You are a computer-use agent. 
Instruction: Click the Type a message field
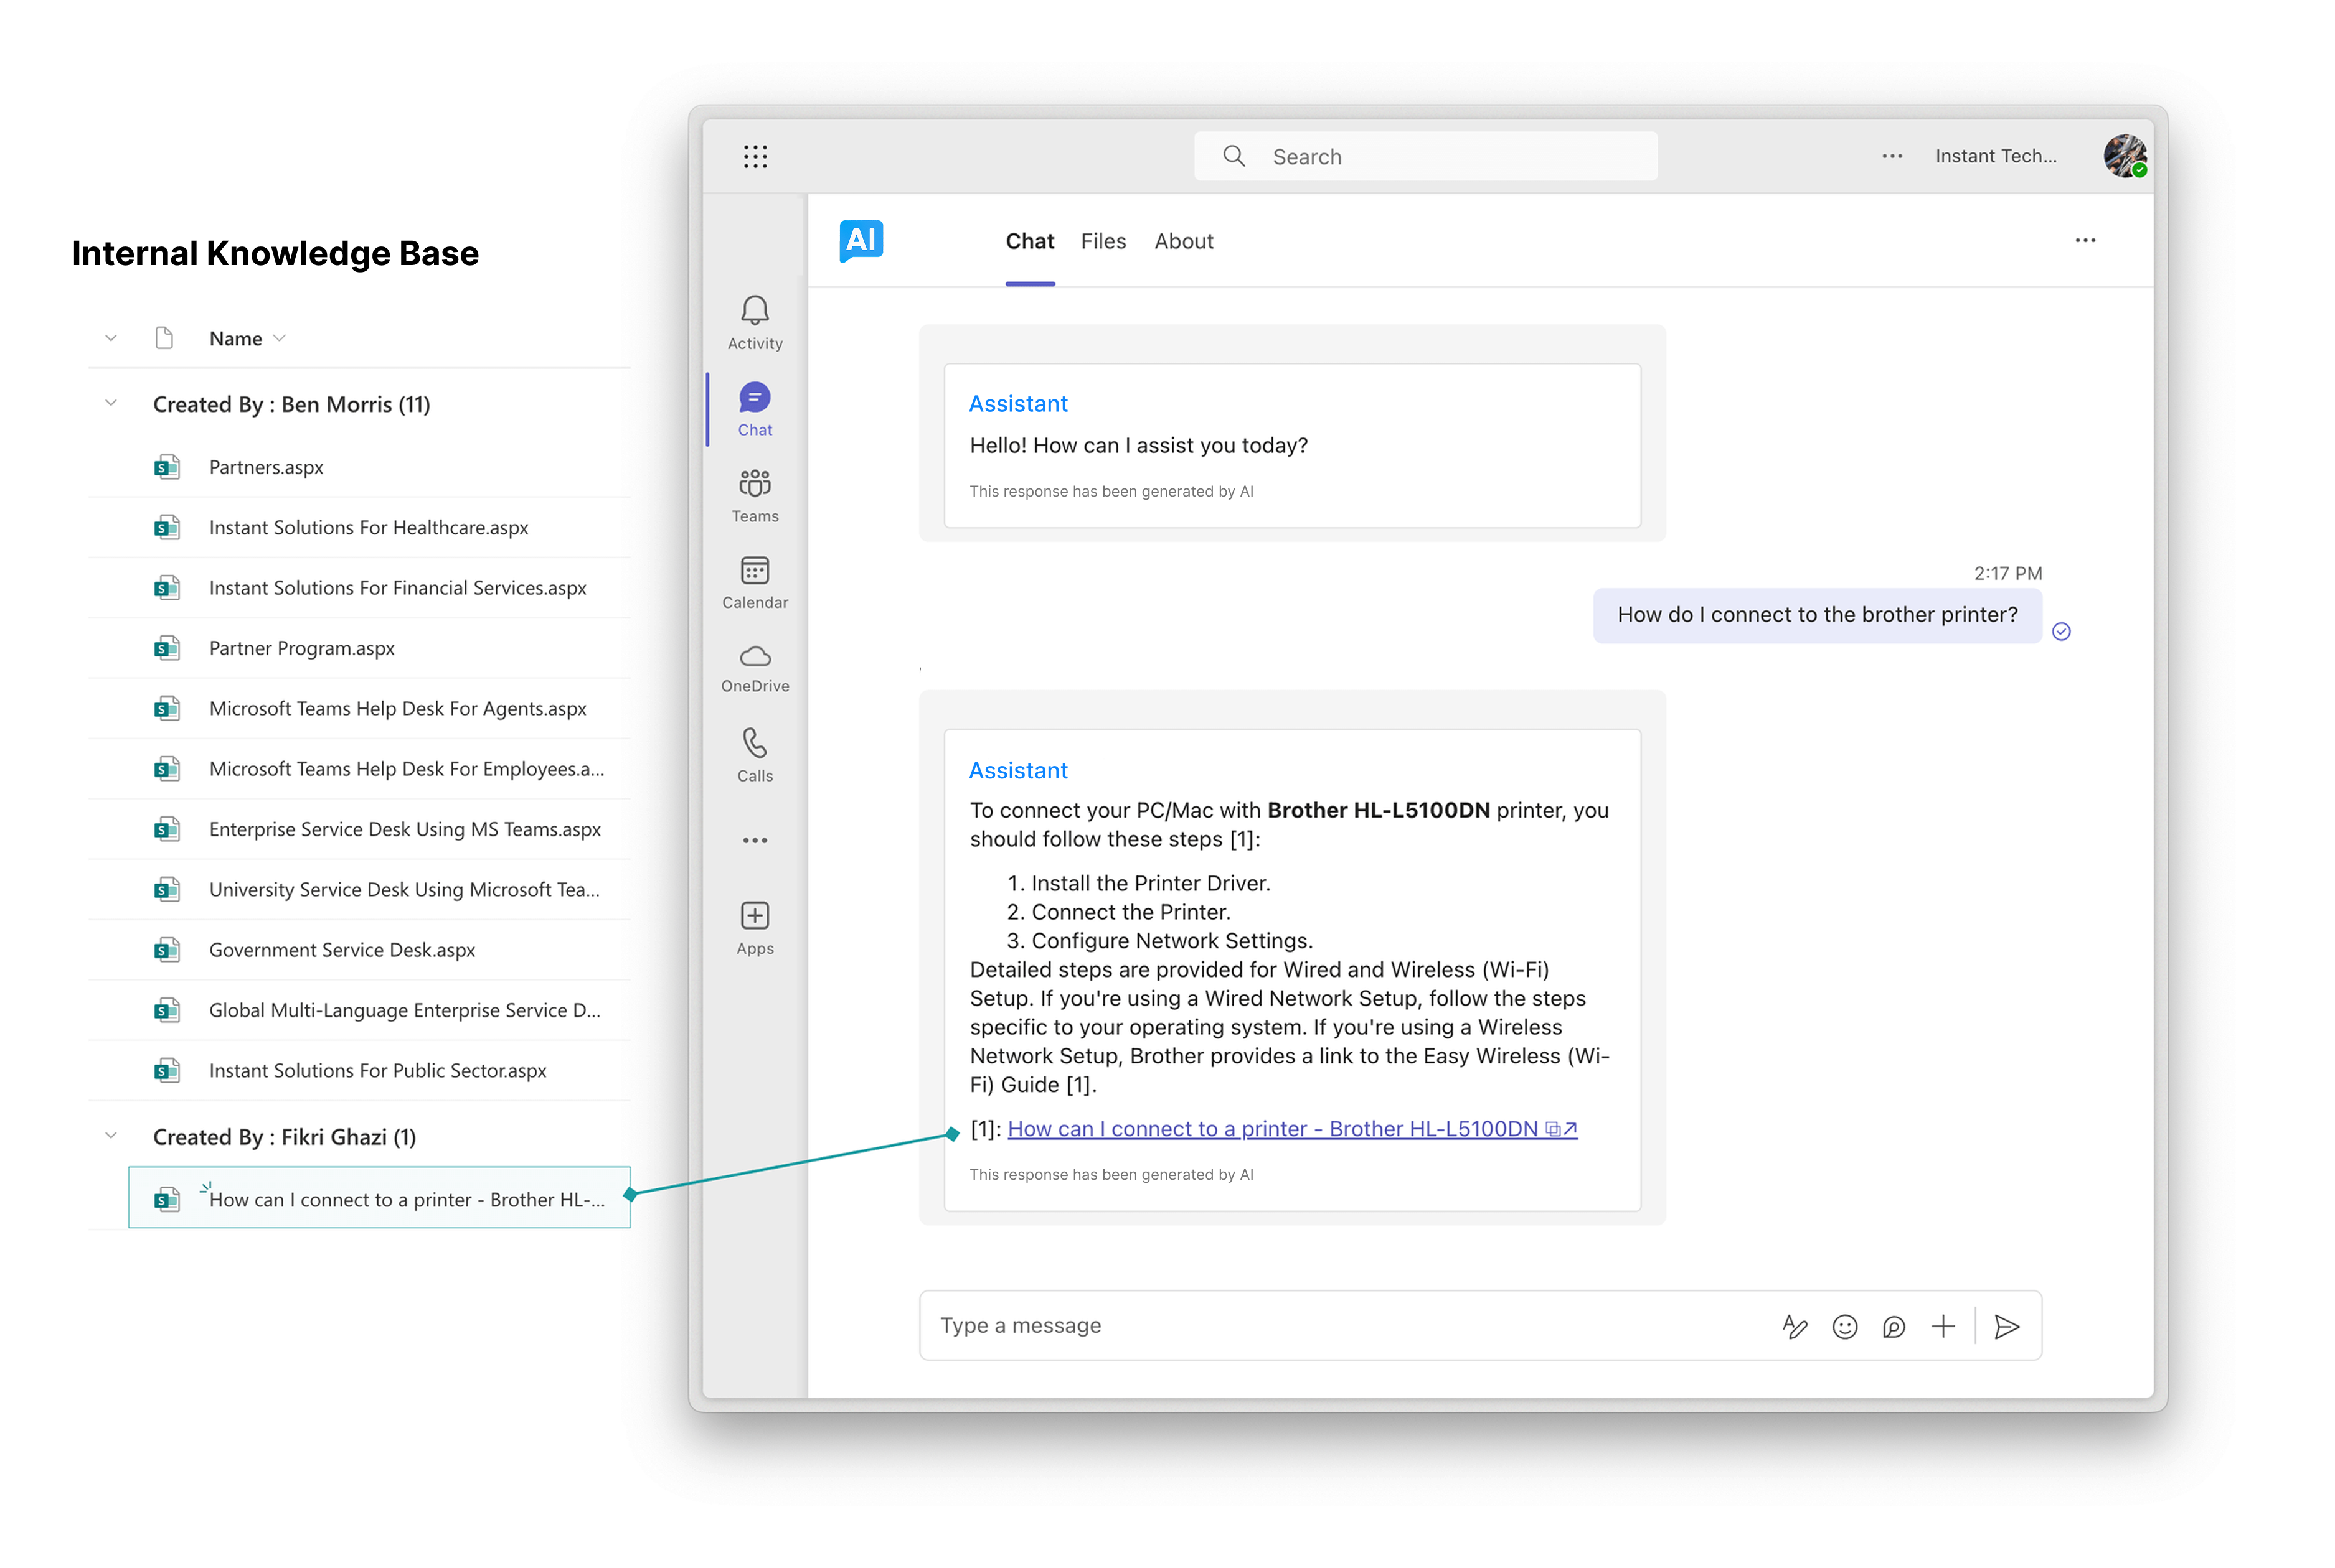point(1341,1325)
